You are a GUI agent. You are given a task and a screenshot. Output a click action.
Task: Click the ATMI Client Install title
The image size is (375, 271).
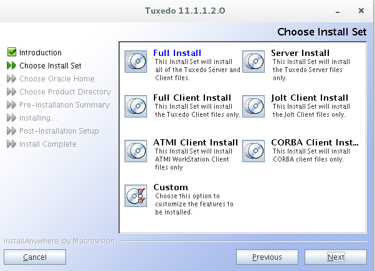tap(196, 142)
